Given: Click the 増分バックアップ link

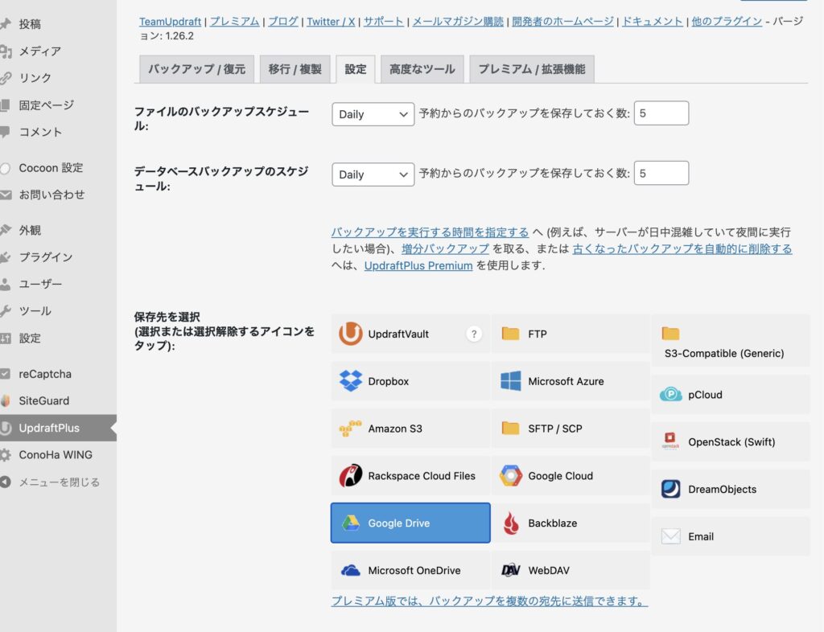Looking at the screenshot, I should 445,248.
